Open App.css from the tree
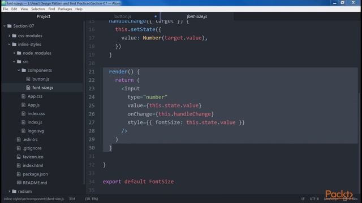Screen dimensions: 362x203 (x=35, y=96)
